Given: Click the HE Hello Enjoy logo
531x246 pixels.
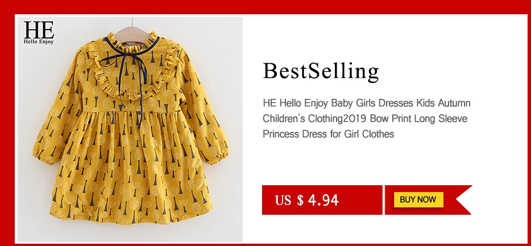Looking at the screenshot, I should 39,32.
